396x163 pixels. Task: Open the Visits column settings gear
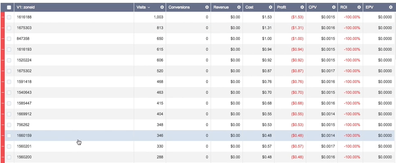(x=162, y=7)
